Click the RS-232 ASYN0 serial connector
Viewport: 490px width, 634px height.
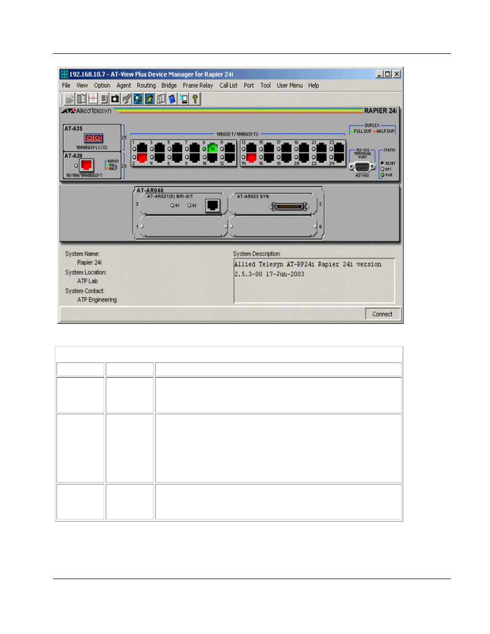362,167
